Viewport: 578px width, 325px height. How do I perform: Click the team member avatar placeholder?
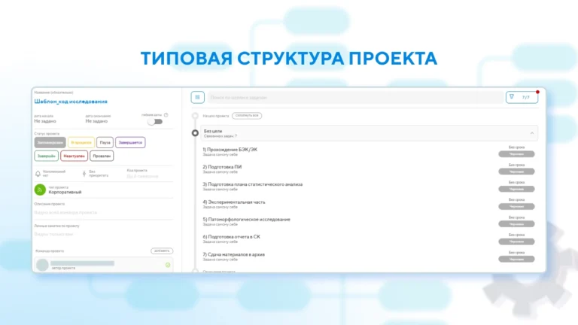pos(42,265)
